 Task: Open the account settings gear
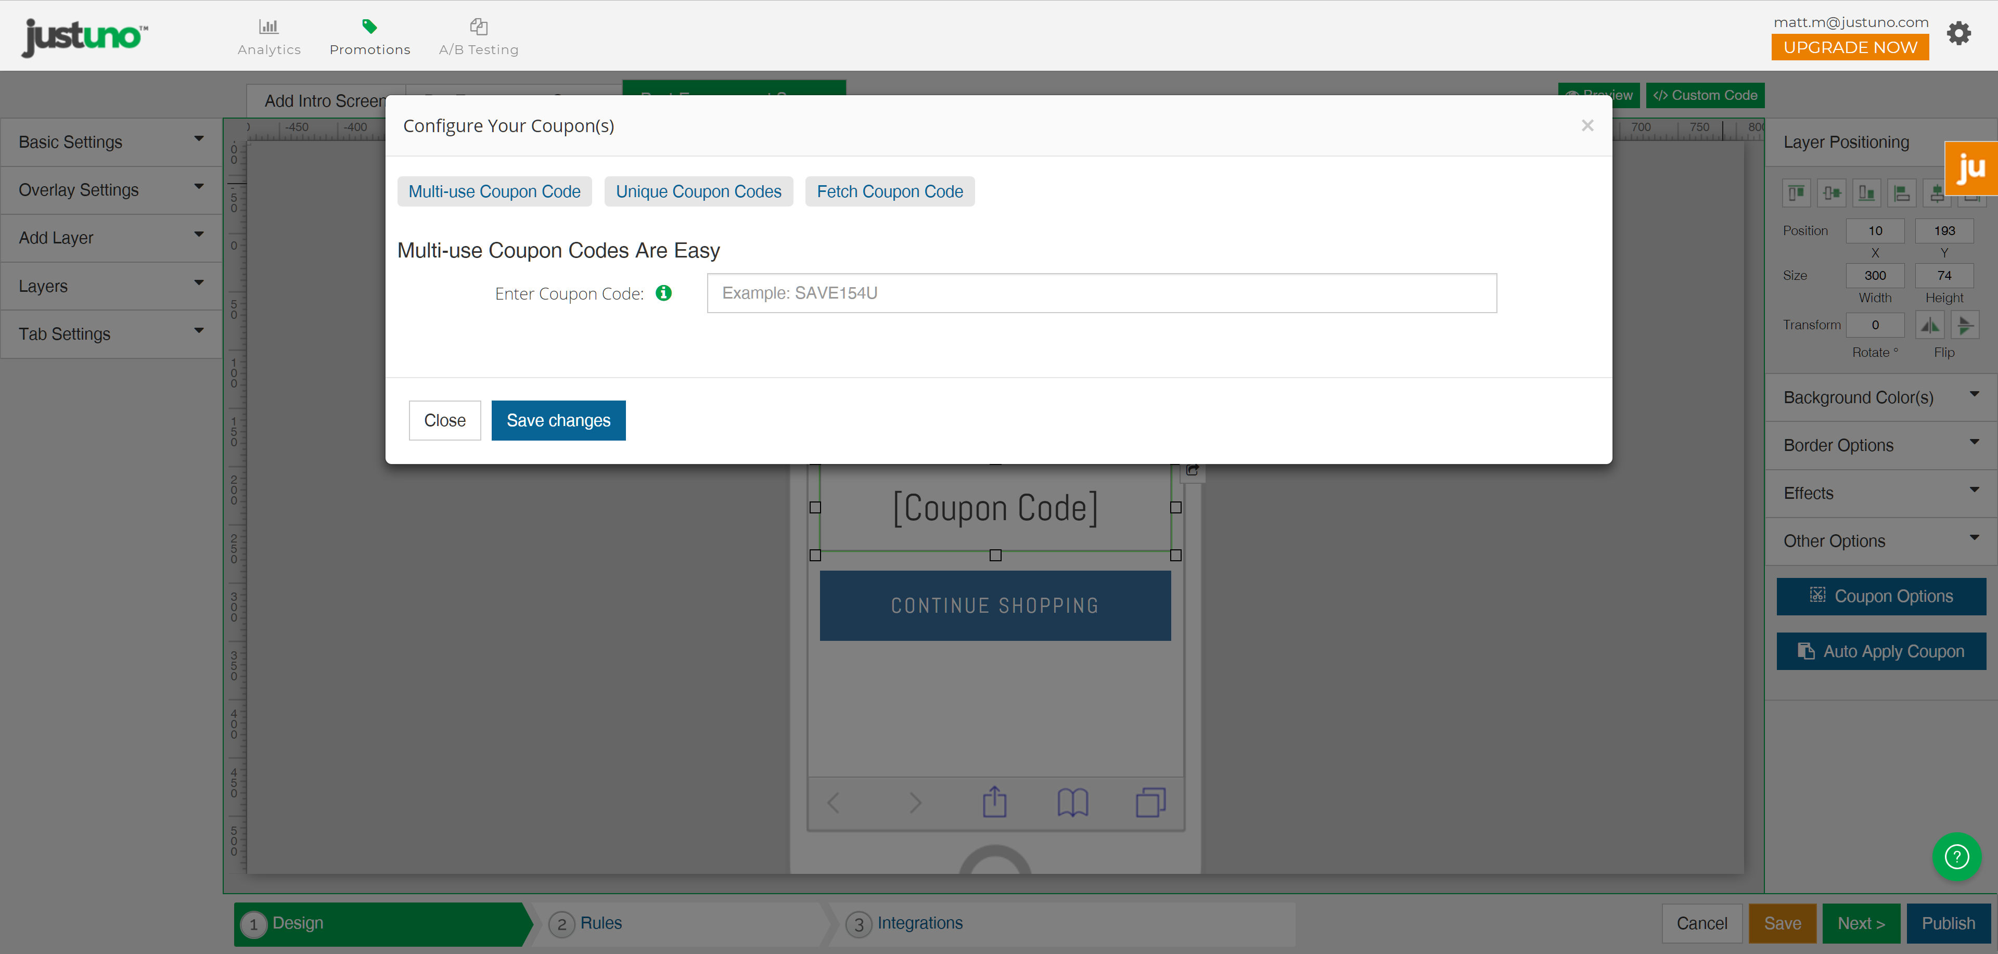pyautogui.click(x=1958, y=33)
